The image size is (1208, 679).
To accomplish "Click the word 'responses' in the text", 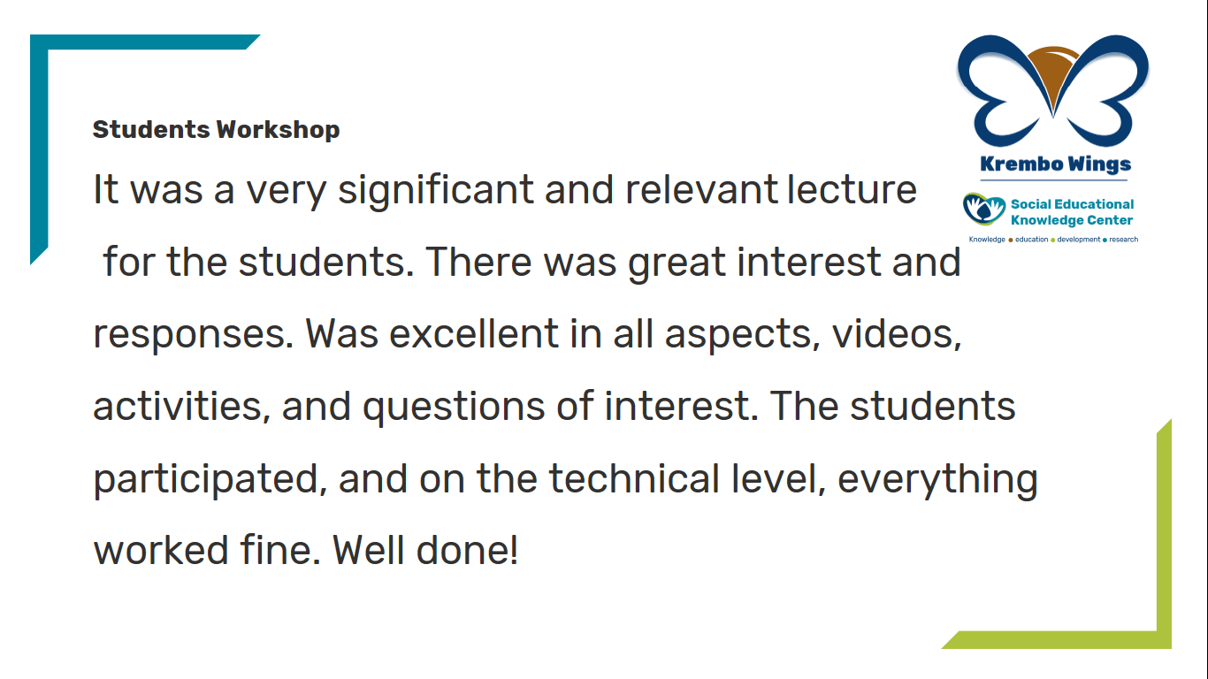I will (x=194, y=336).
